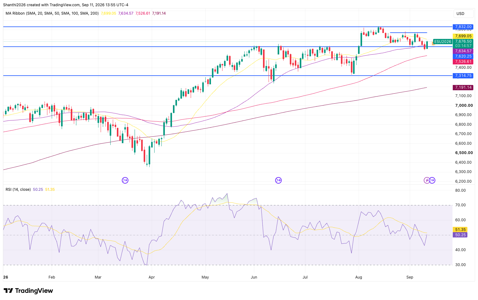Viewport: 478px width, 300px height.
Task: Click the dark red SMA 200 value in legend
Action: click(159, 13)
